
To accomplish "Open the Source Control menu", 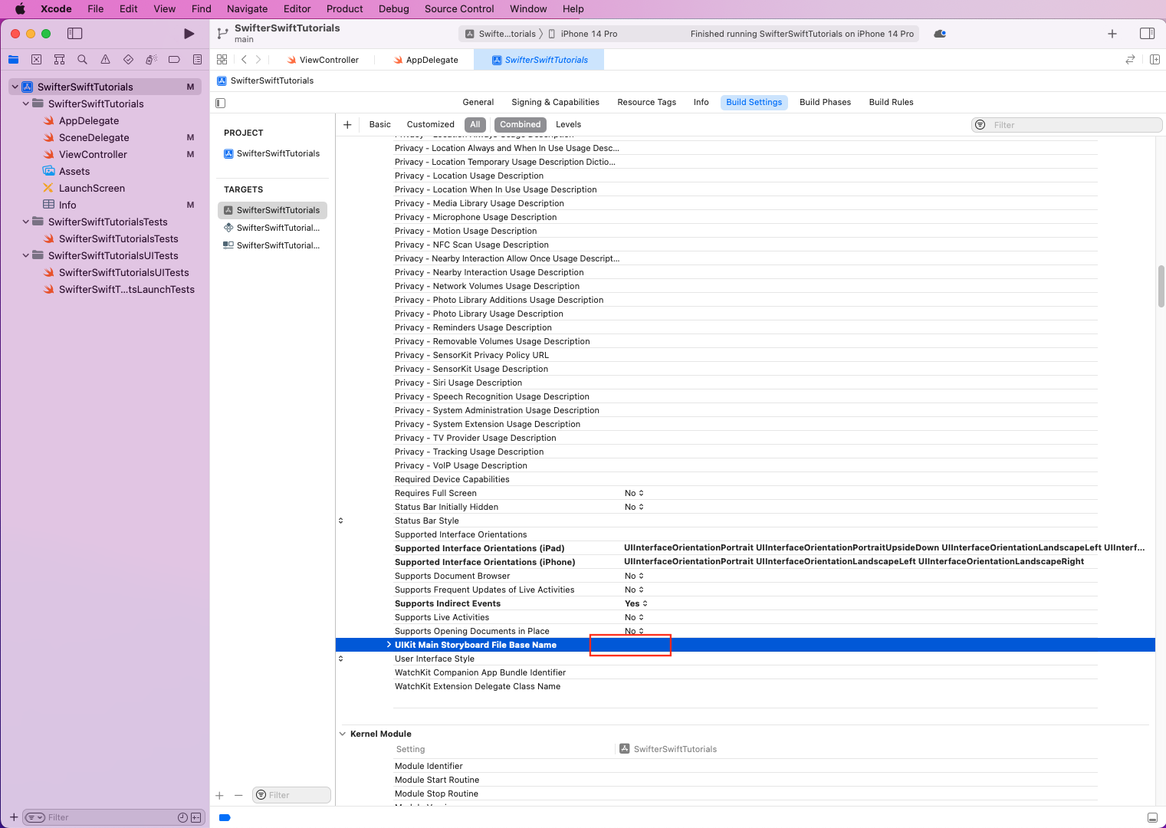I will tap(459, 9).
